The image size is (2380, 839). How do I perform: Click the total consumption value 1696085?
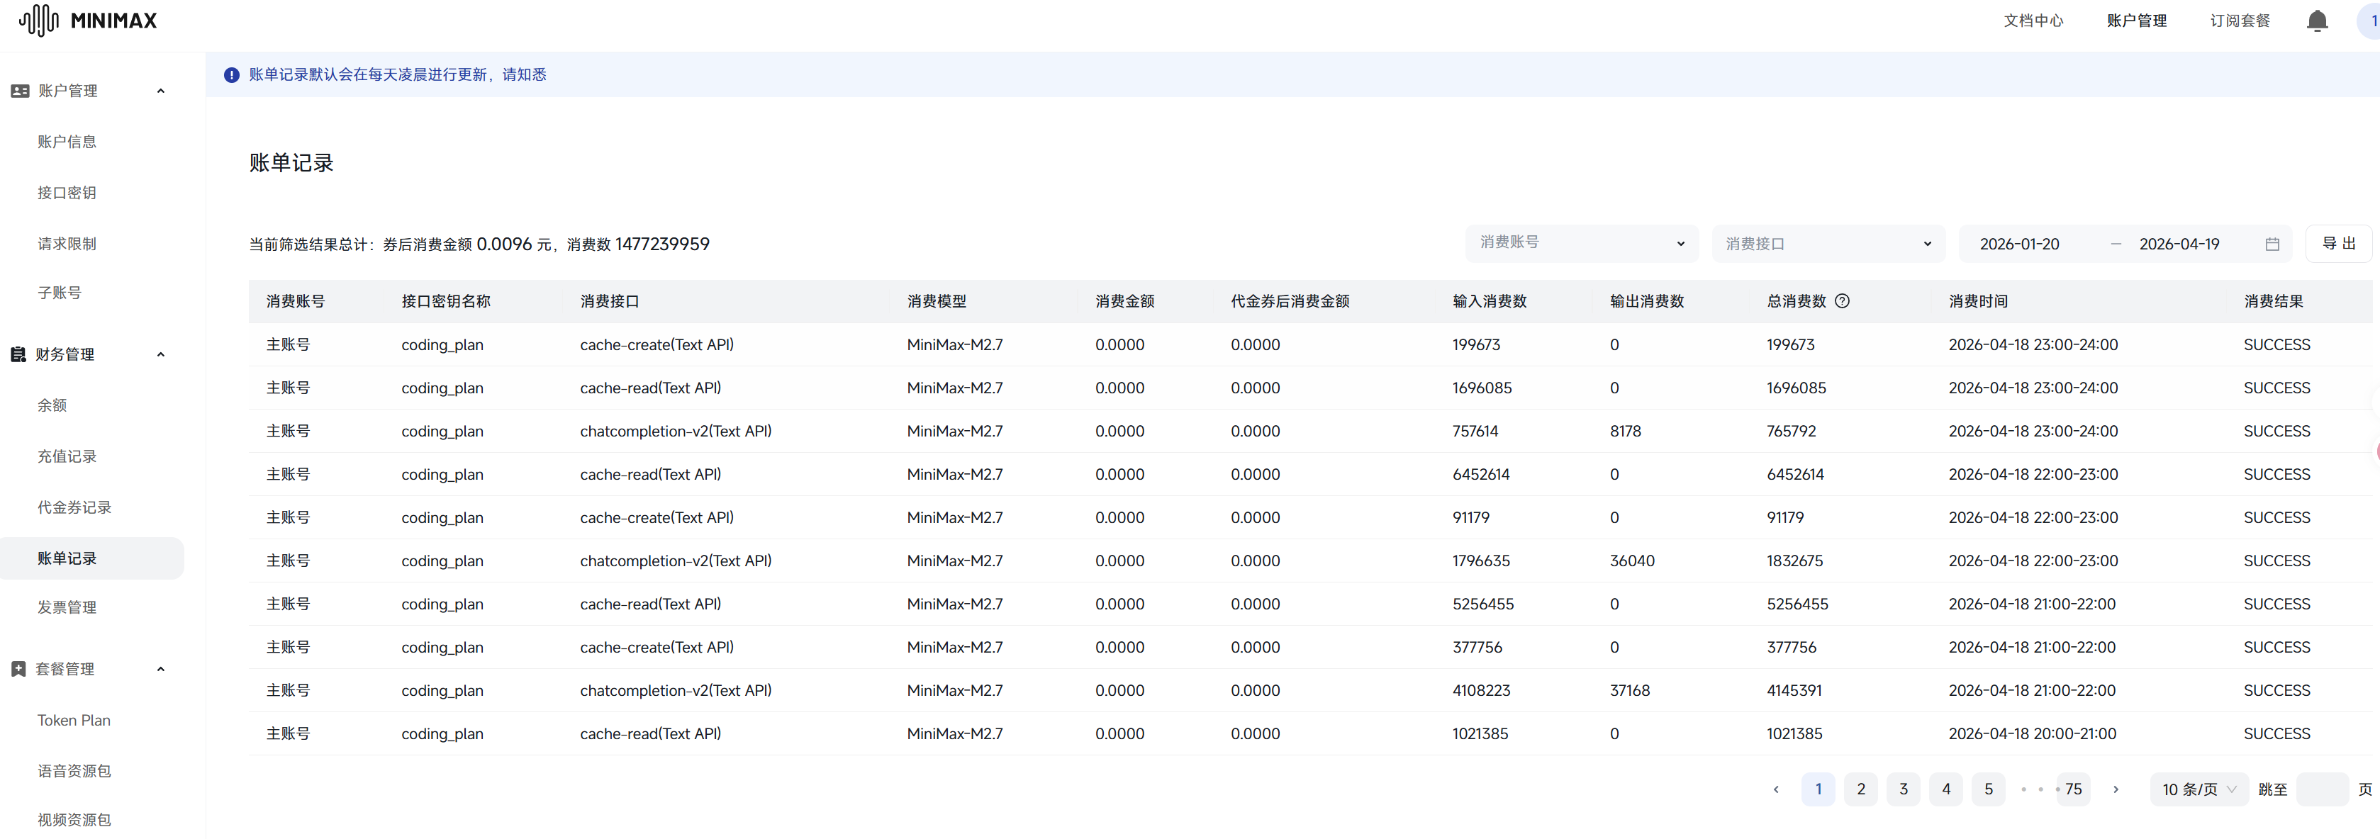click(x=1796, y=388)
